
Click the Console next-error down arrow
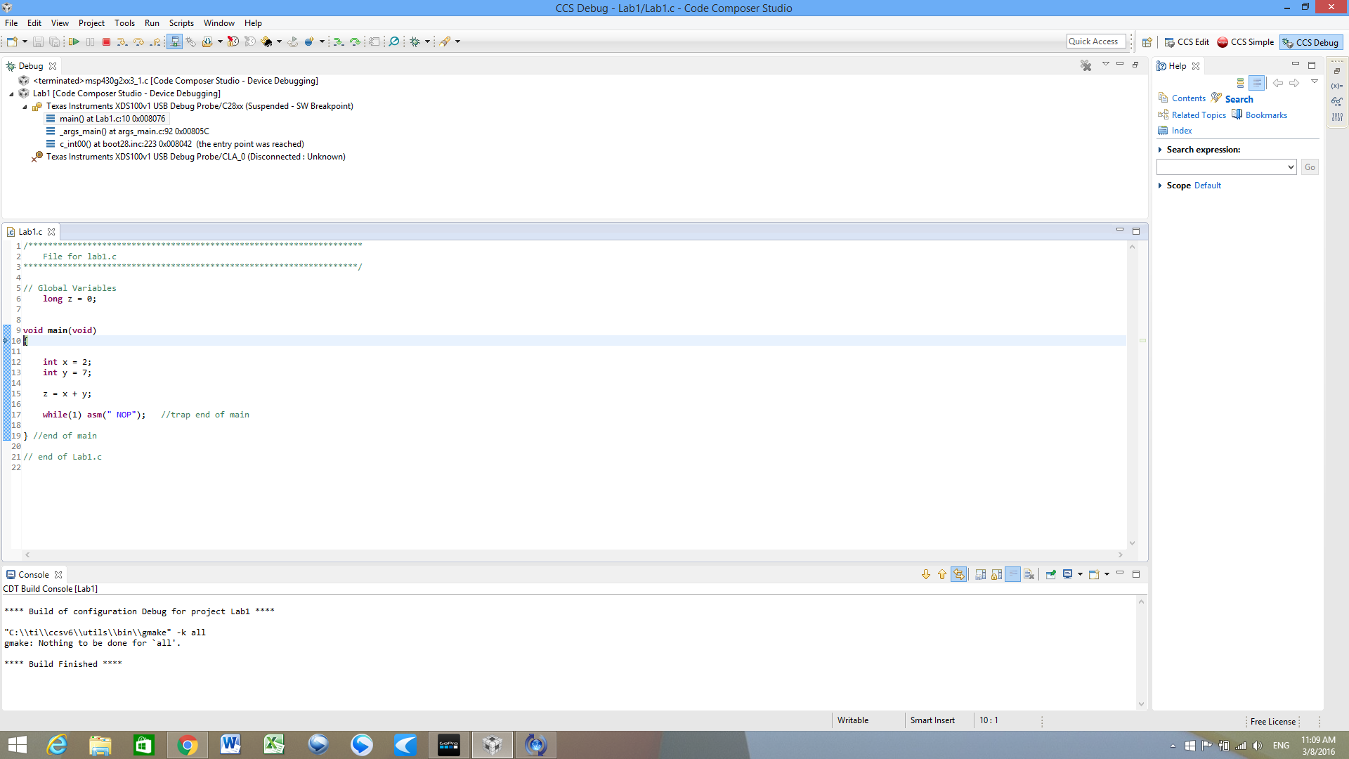[926, 574]
